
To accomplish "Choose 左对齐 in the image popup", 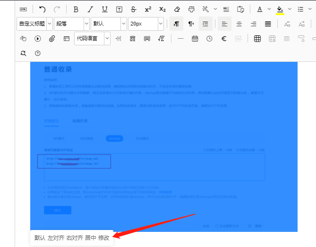I will pyautogui.click(x=56, y=238).
